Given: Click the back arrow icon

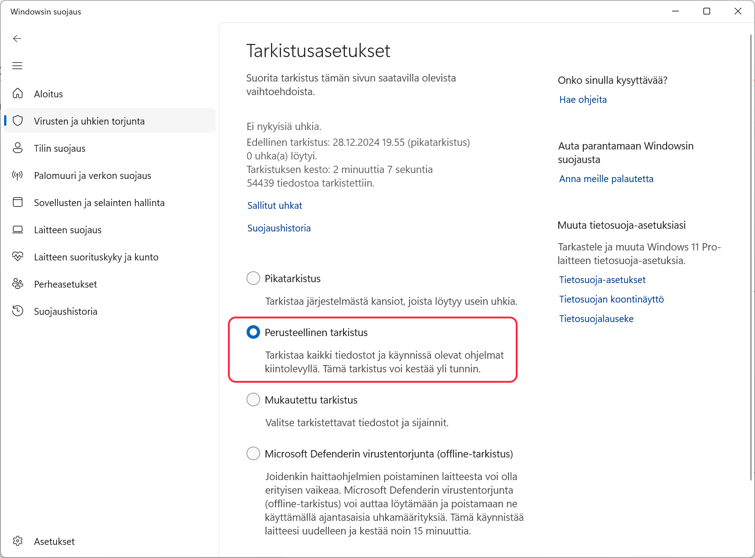Looking at the screenshot, I should point(17,38).
